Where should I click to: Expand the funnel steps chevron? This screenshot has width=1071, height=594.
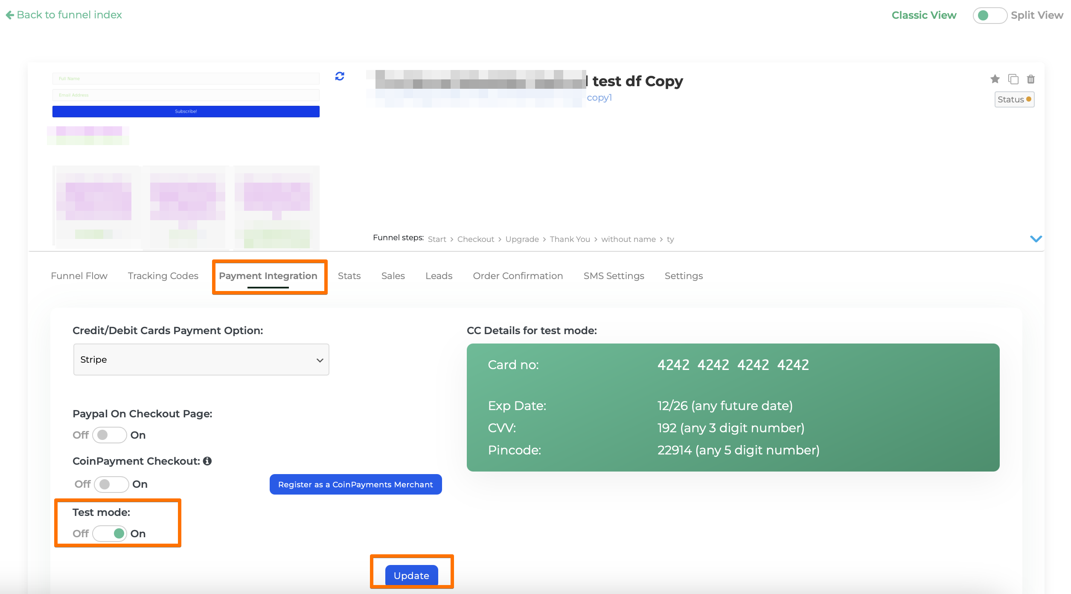tap(1036, 239)
